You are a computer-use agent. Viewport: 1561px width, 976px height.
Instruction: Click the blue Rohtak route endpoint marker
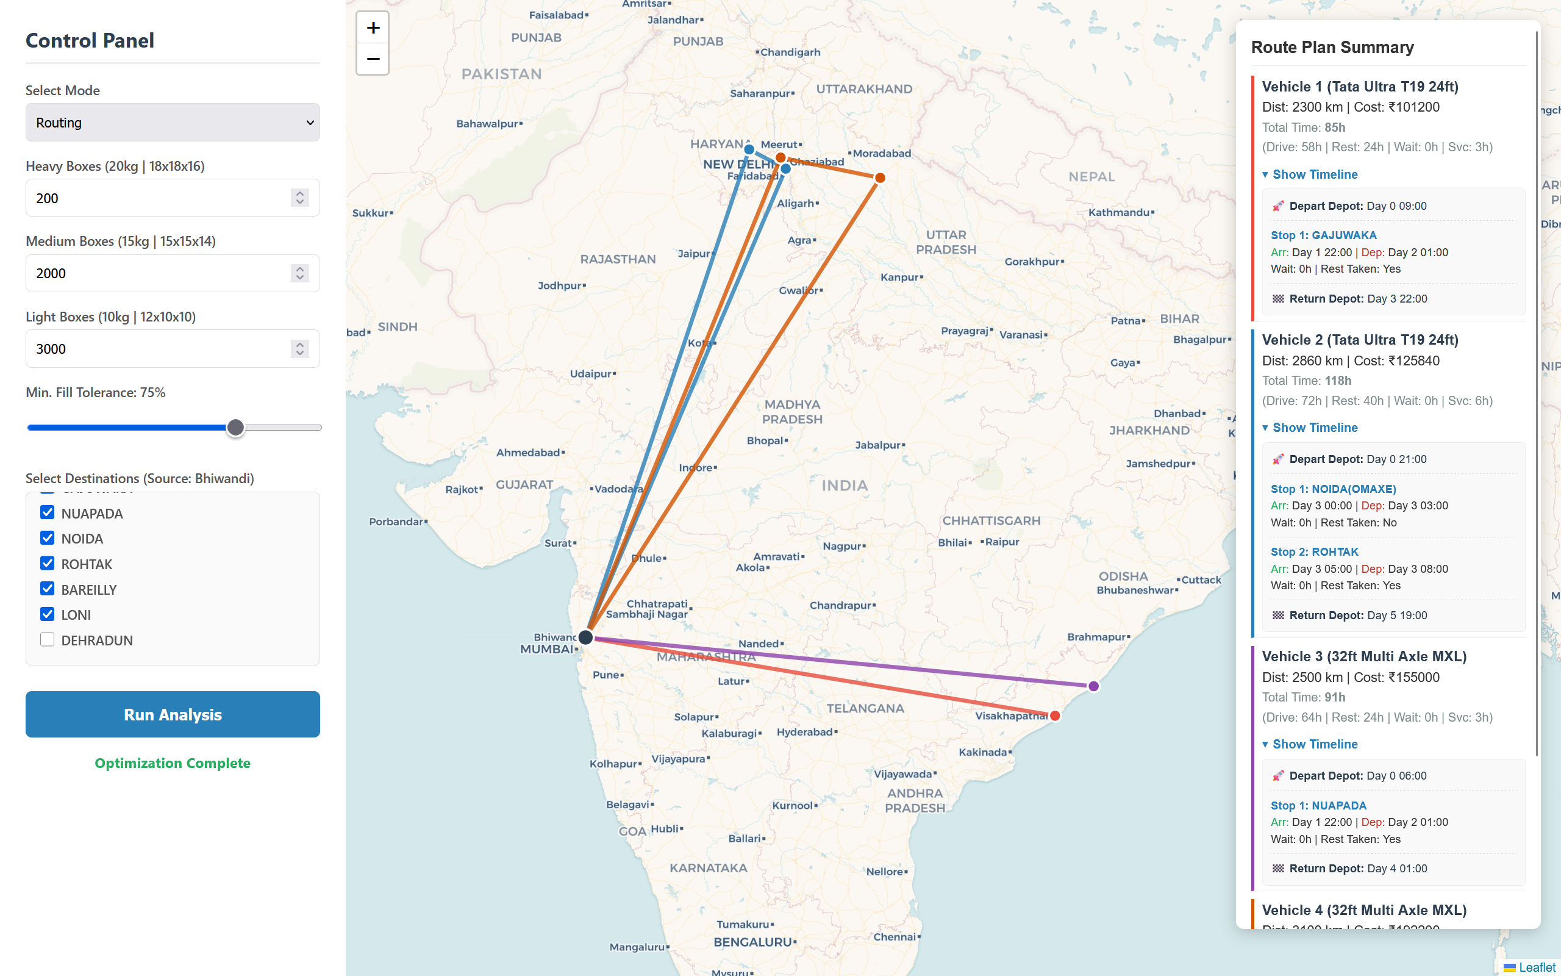coord(749,150)
